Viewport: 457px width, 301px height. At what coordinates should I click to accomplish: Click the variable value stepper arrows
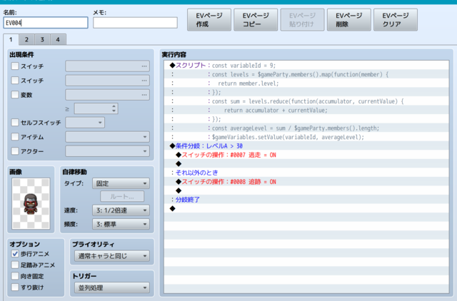114,108
